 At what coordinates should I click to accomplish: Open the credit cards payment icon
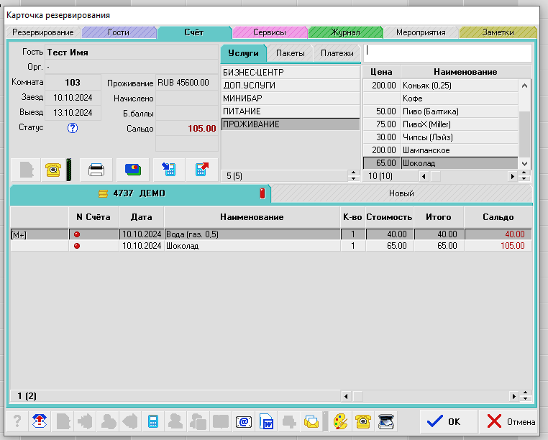pyautogui.click(x=133, y=170)
